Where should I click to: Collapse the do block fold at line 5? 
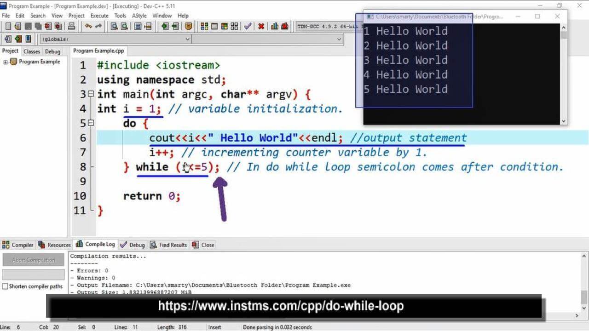pos(91,123)
